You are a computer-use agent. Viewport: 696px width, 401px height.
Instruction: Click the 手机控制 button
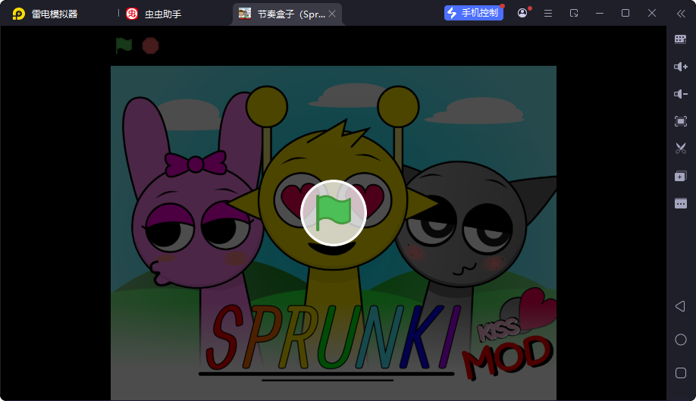[474, 13]
